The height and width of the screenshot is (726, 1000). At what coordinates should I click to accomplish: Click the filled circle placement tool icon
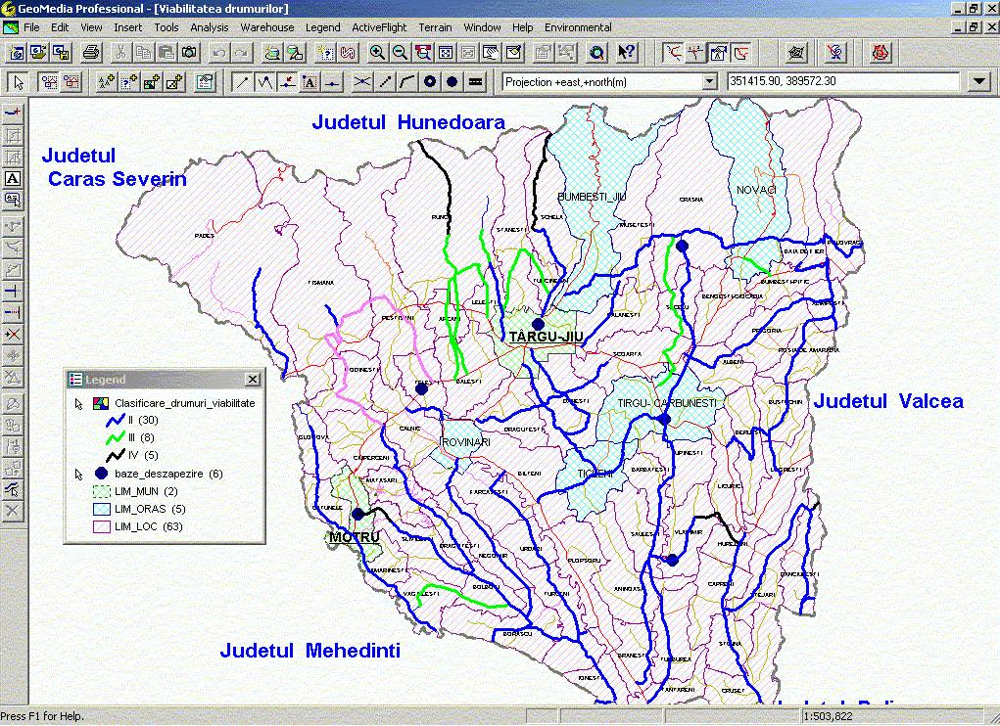click(x=452, y=82)
